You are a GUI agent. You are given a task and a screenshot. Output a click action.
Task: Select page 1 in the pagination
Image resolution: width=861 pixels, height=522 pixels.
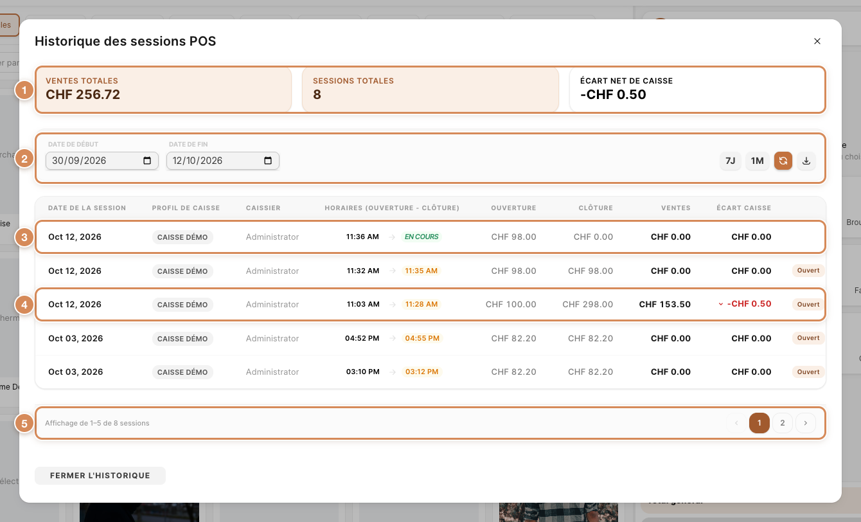pos(759,423)
